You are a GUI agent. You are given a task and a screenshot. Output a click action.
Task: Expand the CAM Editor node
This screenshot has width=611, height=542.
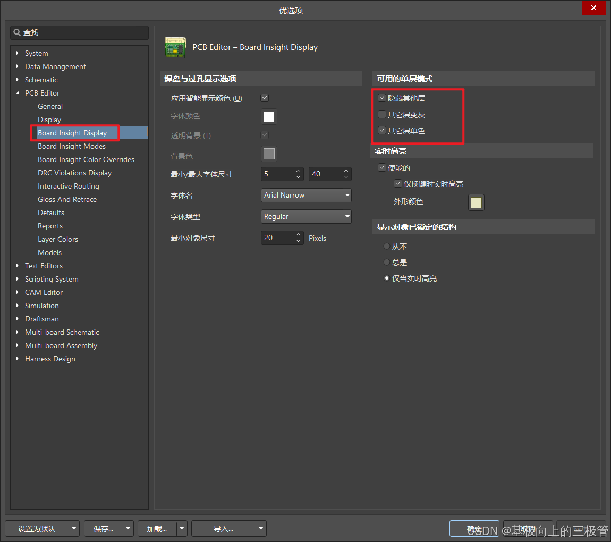tap(17, 292)
